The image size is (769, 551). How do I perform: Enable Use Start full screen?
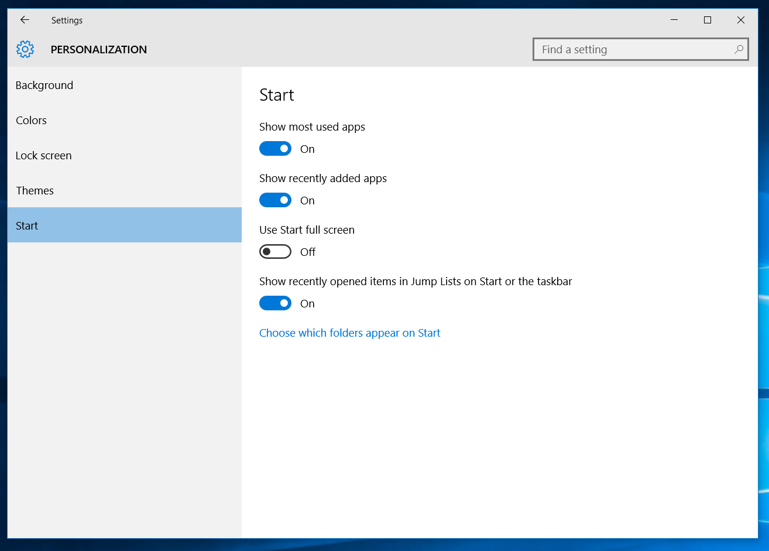275,252
